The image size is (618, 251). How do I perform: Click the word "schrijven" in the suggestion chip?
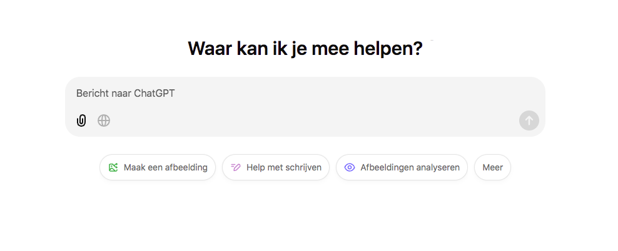pos(303,167)
